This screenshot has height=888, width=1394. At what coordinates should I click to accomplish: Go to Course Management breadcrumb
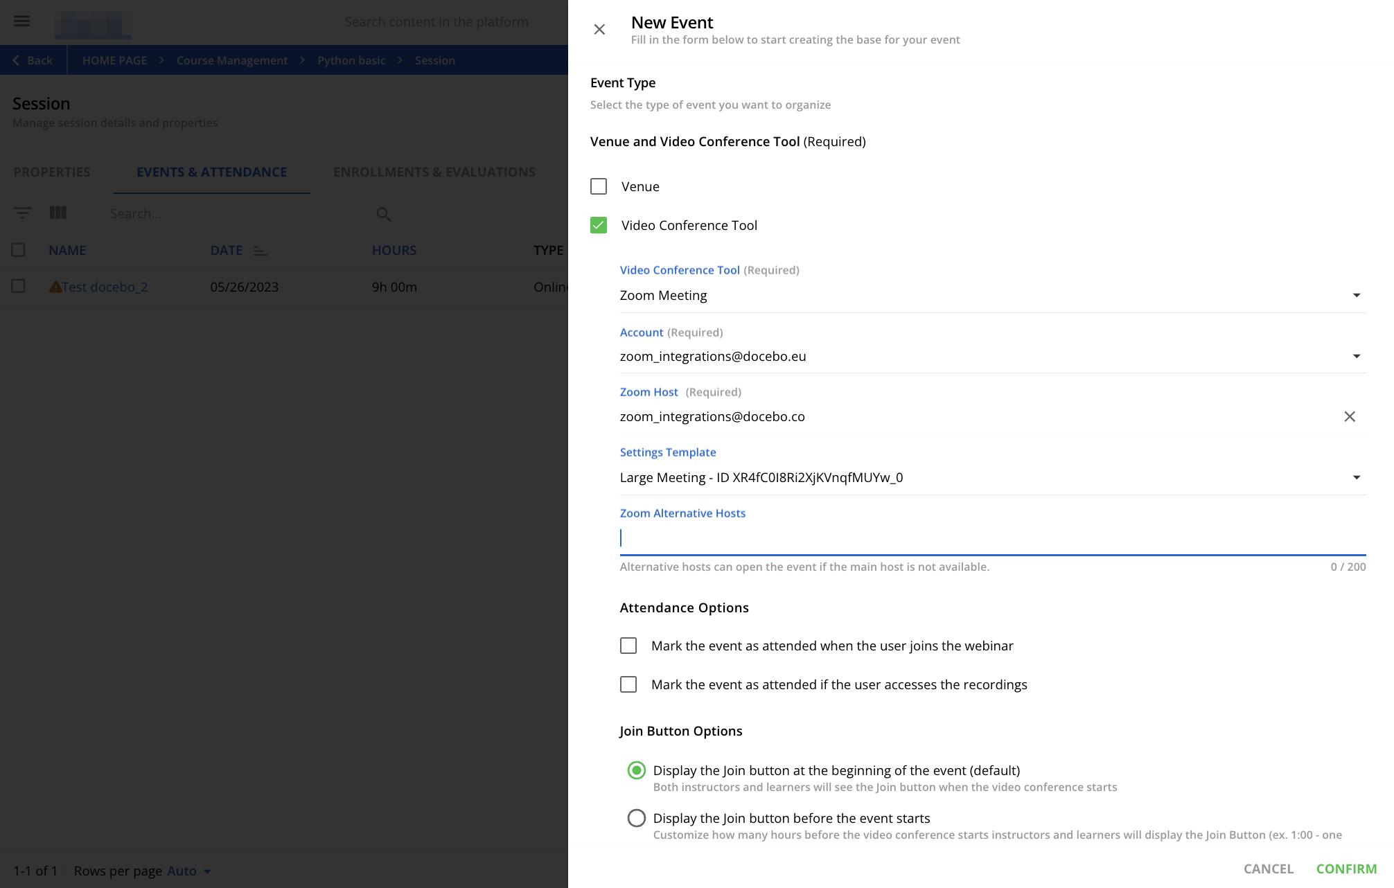click(x=232, y=60)
